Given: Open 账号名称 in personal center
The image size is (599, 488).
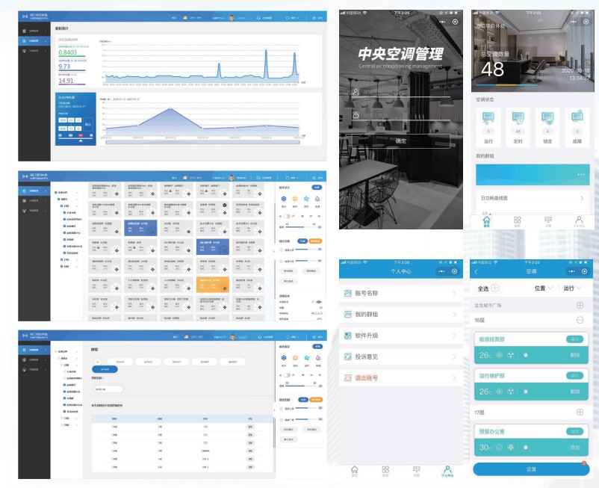Looking at the screenshot, I should (x=401, y=293).
